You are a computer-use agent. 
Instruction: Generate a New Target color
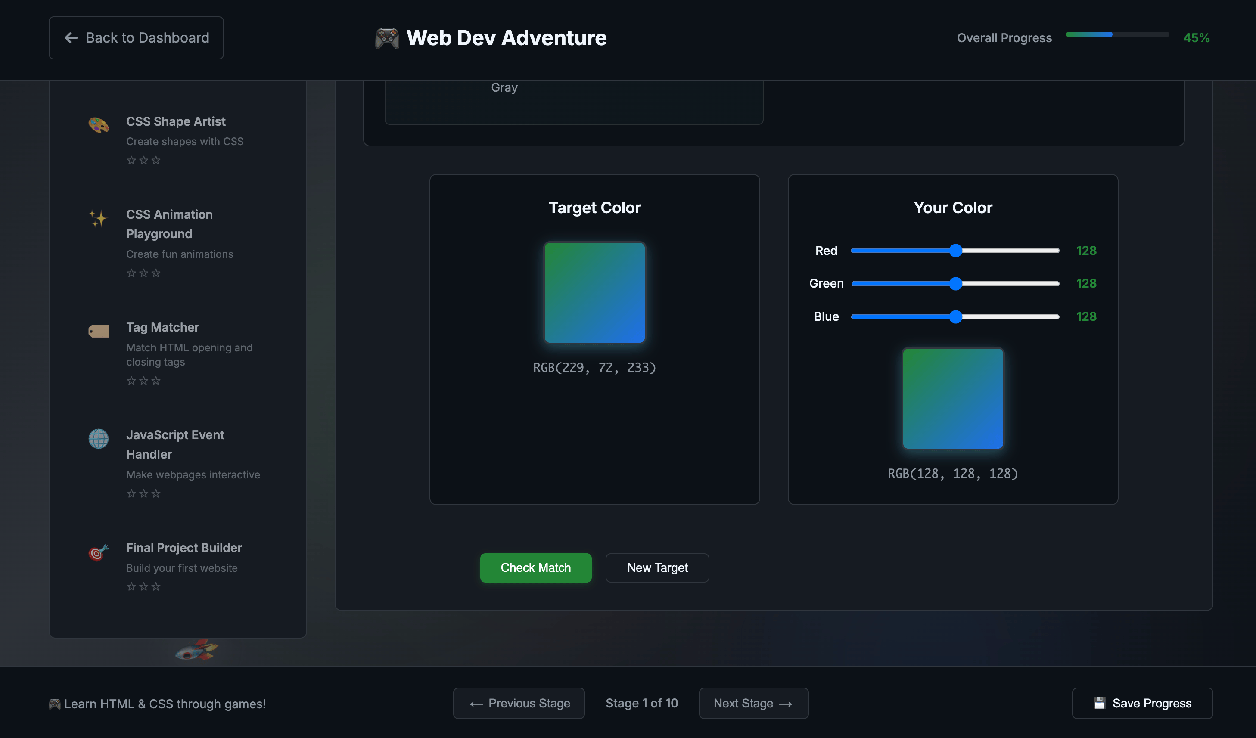click(656, 567)
